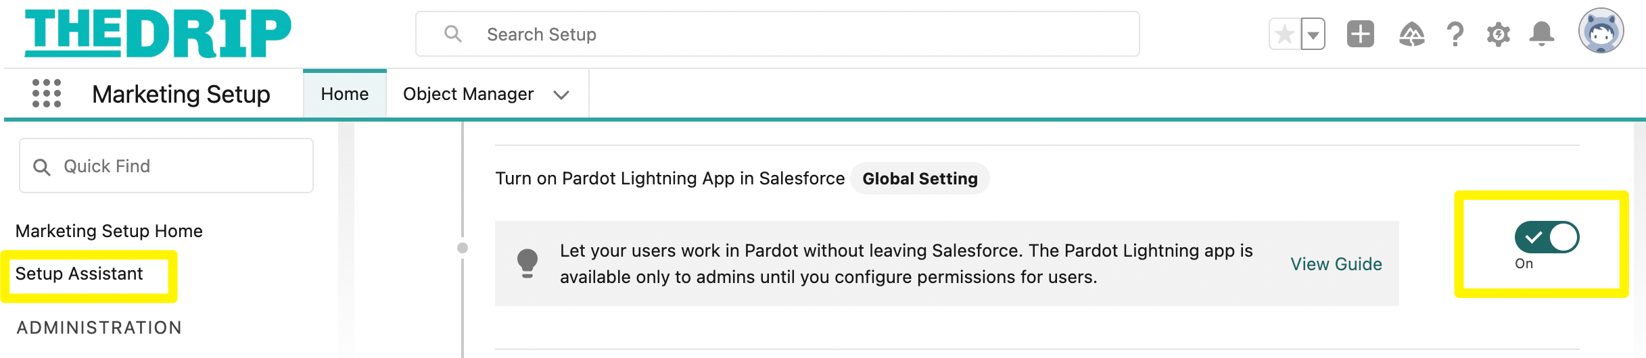
Task: Select Setup Assistant in sidebar
Action: [x=79, y=274]
